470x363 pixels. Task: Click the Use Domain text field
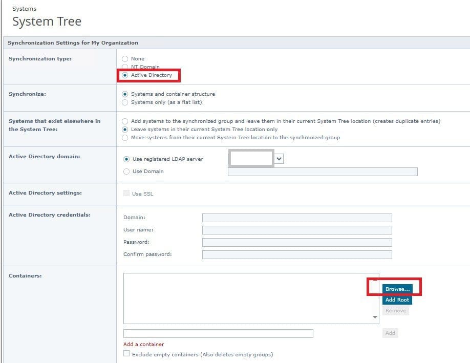(323, 172)
